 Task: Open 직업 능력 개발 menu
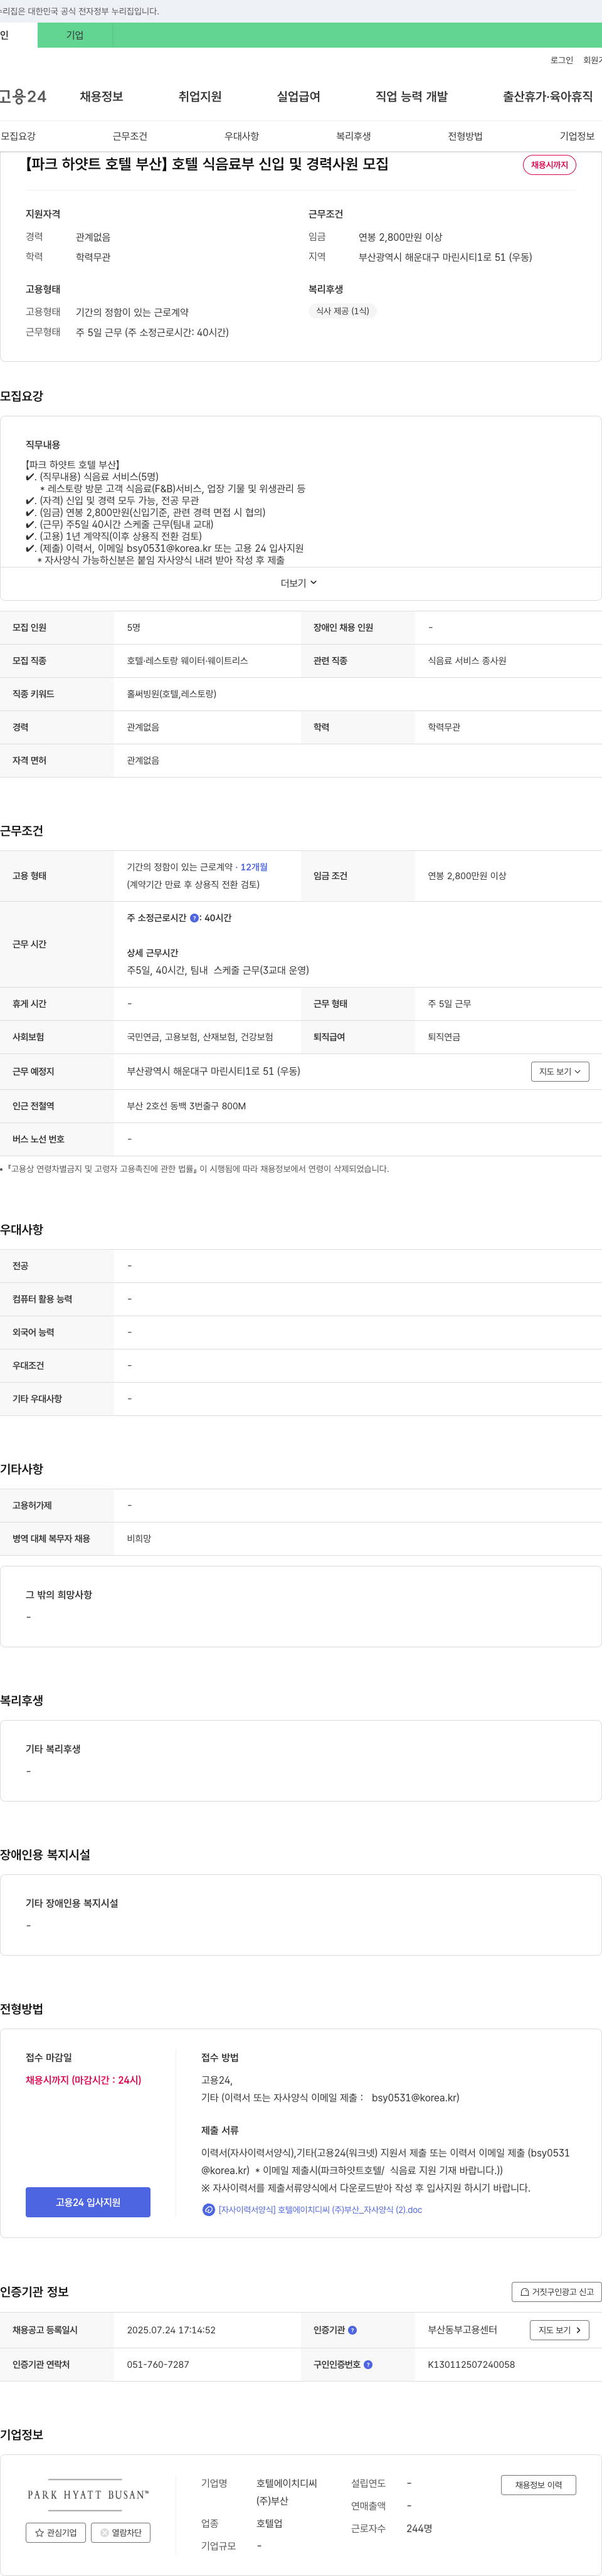coord(411,96)
